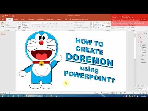Viewport: 148px width, 111px height.
Task: Switch to the Animations tab
Action: [x=41, y=19]
